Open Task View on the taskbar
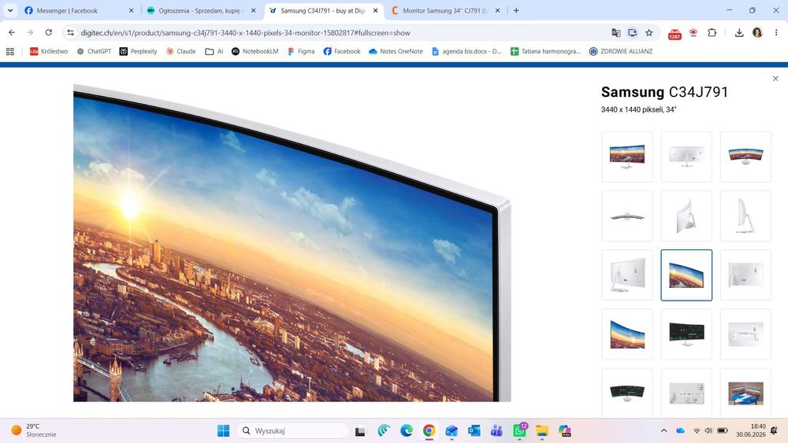 (x=360, y=431)
